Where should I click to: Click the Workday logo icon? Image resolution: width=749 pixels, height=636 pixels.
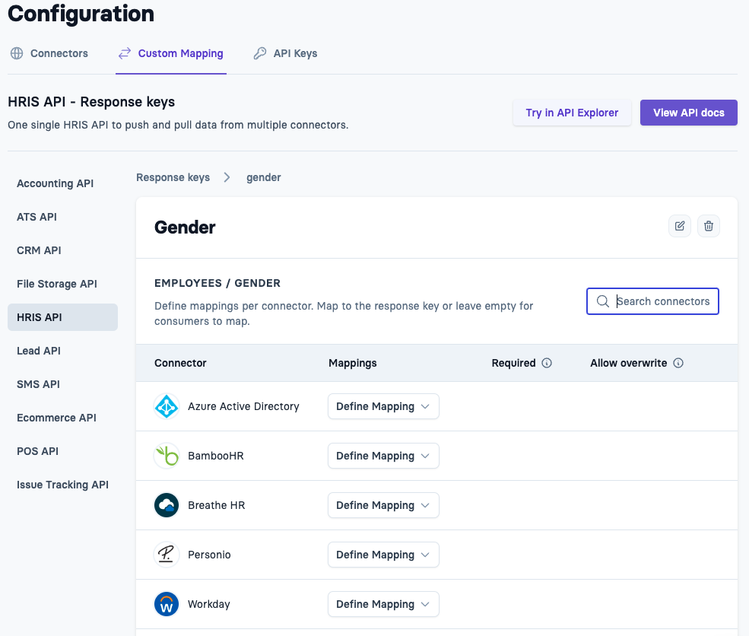(167, 604)
